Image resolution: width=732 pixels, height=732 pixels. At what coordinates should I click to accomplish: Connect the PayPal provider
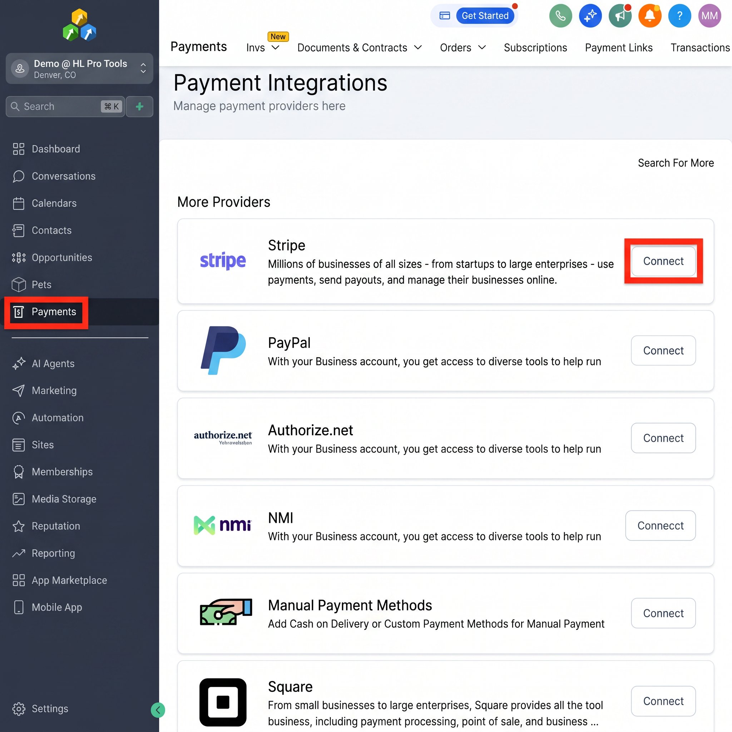pos(663,351)
